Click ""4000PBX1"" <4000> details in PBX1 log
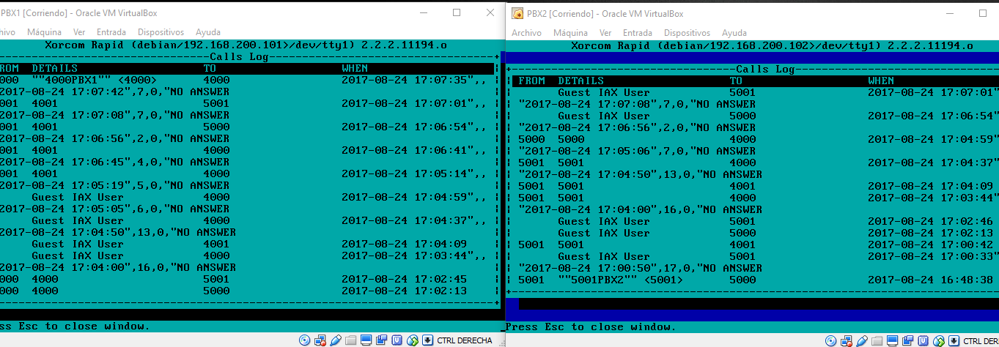This screenshot has height=347, width=999. point(94,80)
